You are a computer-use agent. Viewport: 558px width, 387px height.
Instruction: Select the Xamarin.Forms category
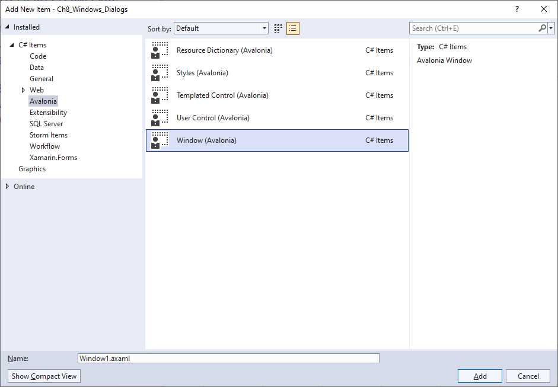click(53, 158)
